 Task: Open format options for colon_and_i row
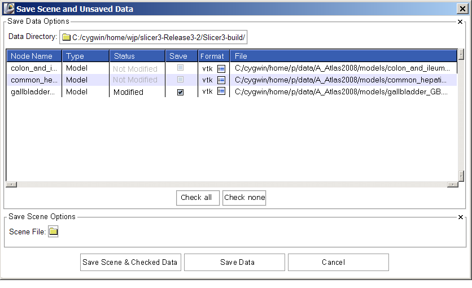(x=221, y=68)
